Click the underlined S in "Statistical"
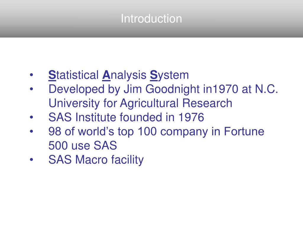Screen dimensions: 303x227 (x=52, y=75)
